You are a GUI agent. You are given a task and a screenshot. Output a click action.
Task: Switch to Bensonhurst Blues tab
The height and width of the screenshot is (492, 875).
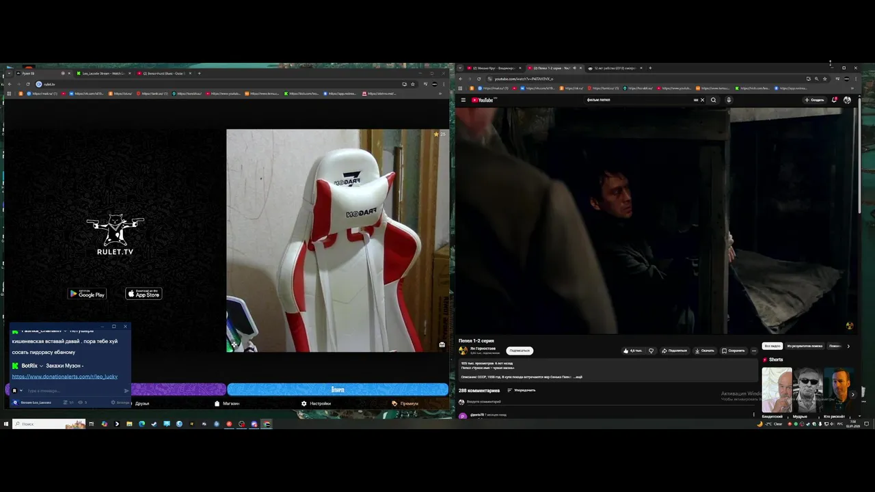coord(163,73)
